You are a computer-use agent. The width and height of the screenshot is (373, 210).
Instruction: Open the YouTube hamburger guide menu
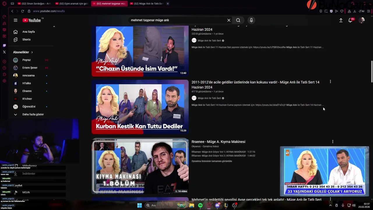(x=15, y=20)
